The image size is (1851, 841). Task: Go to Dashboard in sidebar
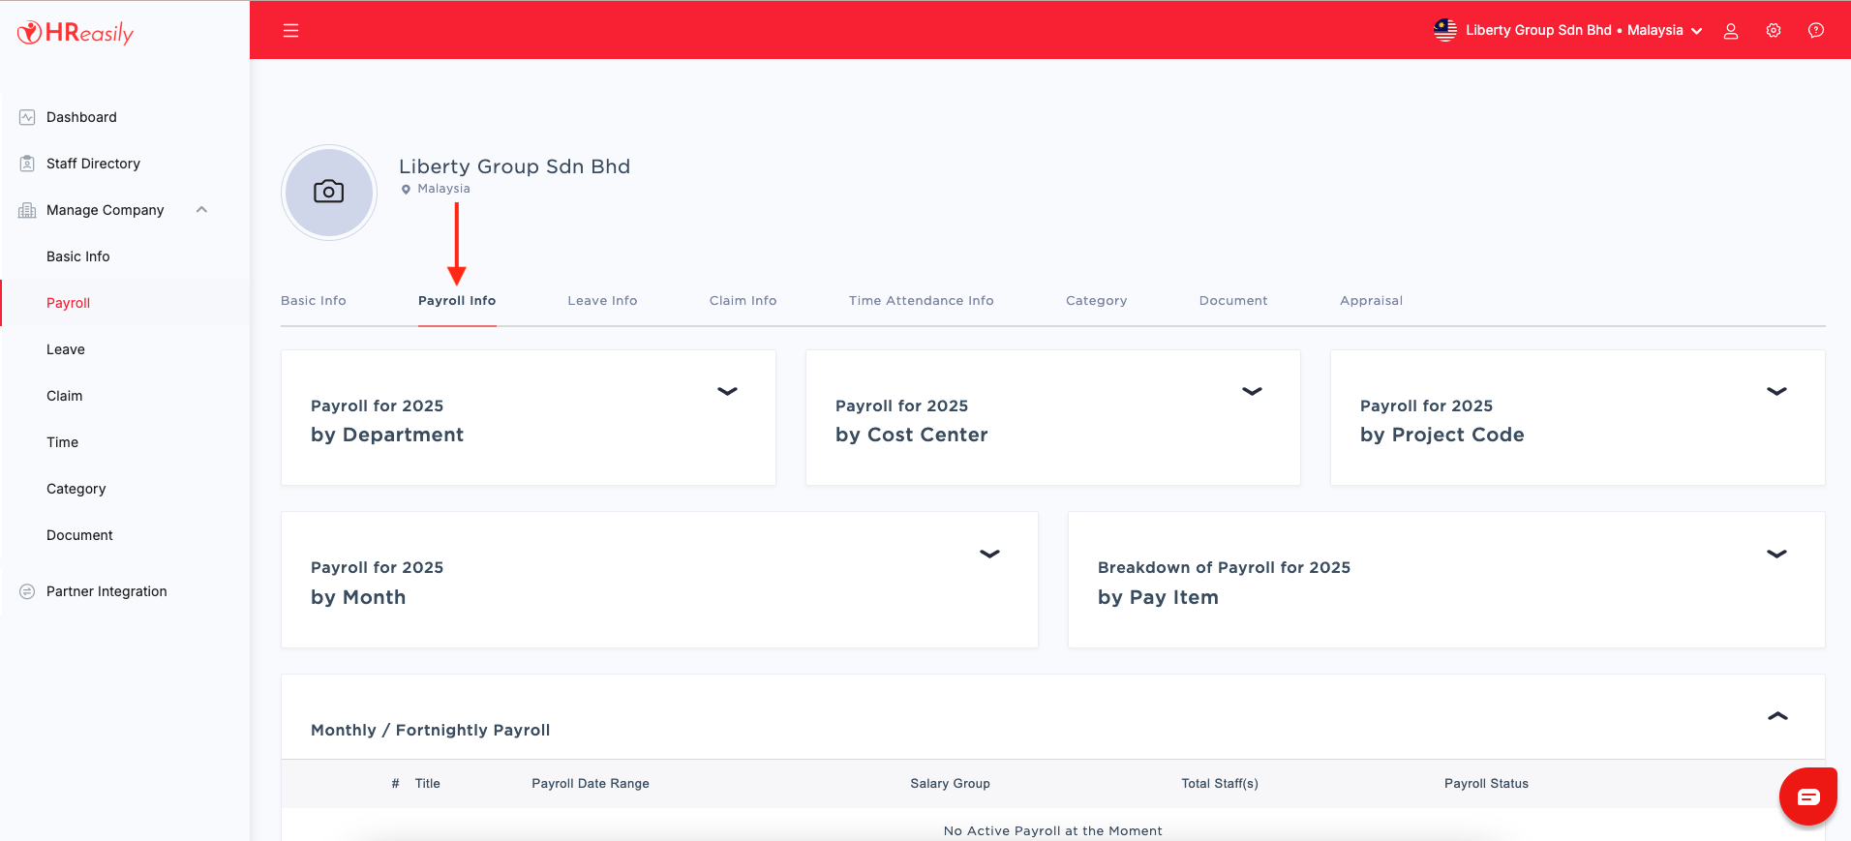[81, 117]
